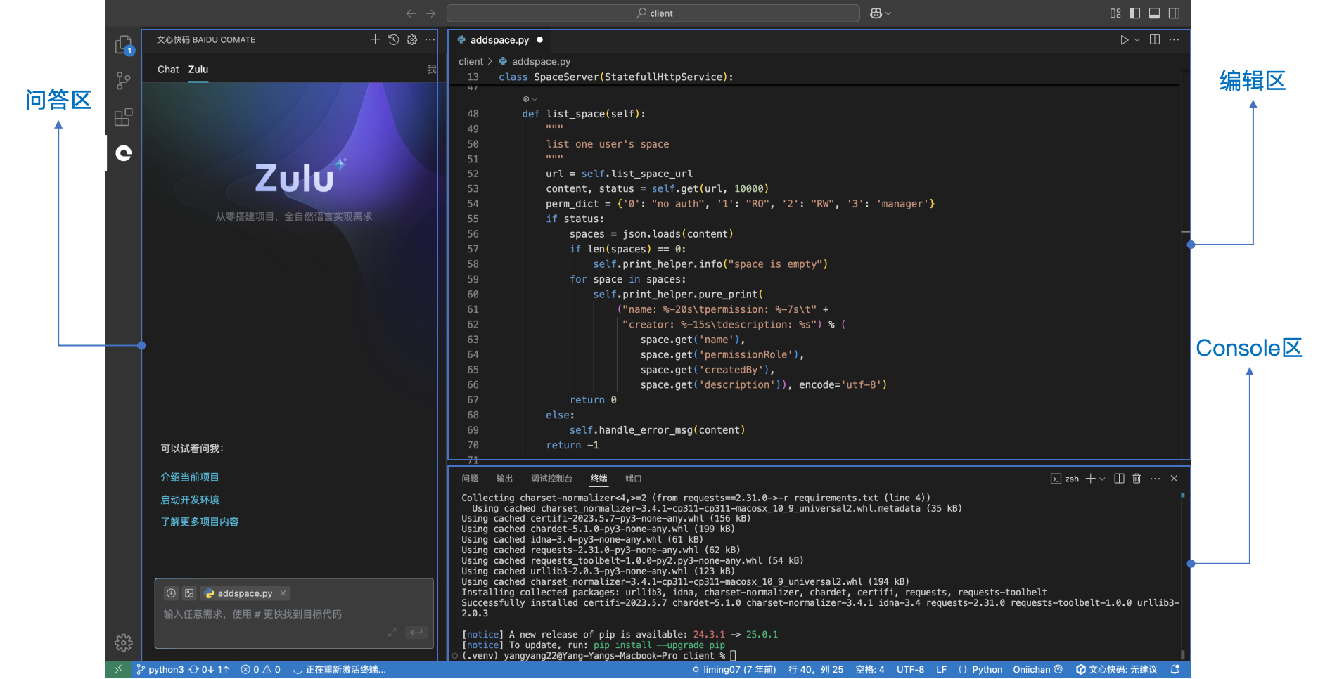Expand the run options dropdown arrow
The image size is (1318, 679).
point(1137,40)
